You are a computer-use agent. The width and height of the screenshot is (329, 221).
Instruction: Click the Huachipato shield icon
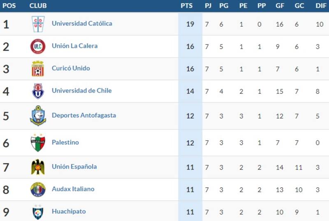click(38, 212)
